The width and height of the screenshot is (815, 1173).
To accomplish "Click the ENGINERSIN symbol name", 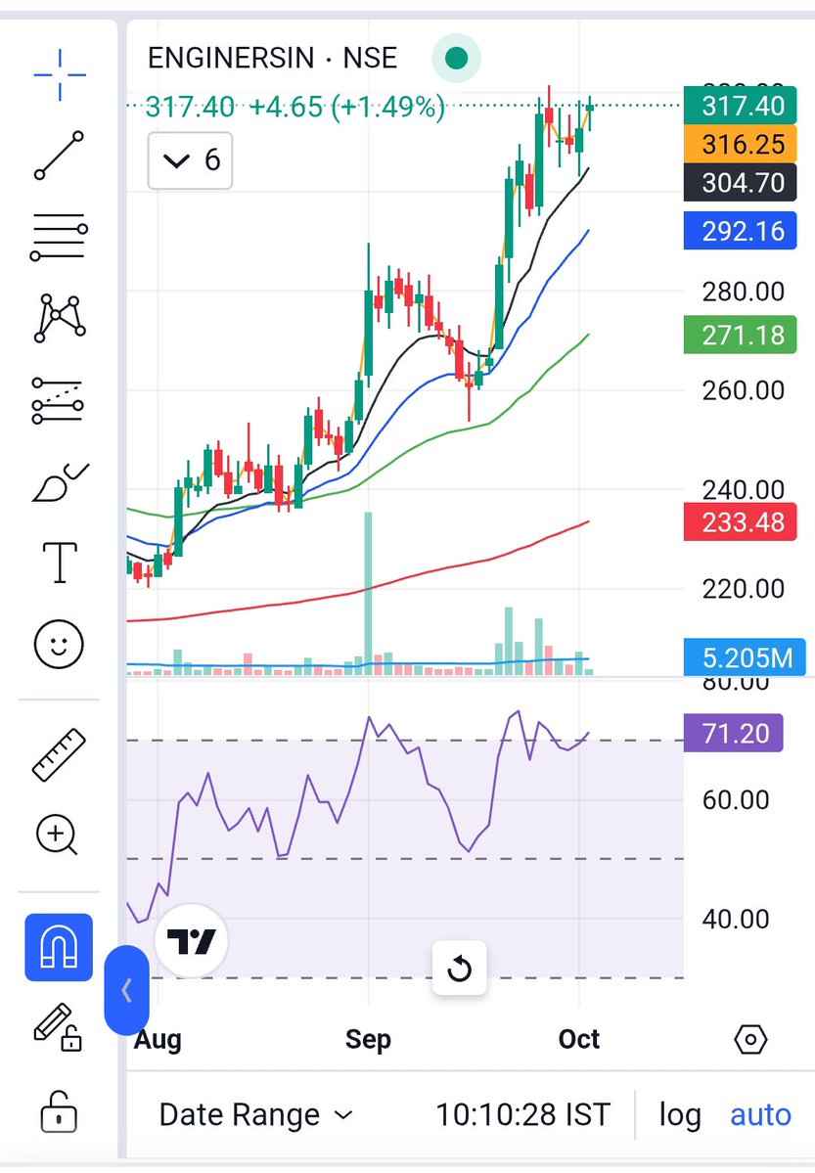I will tap(231, 59).
